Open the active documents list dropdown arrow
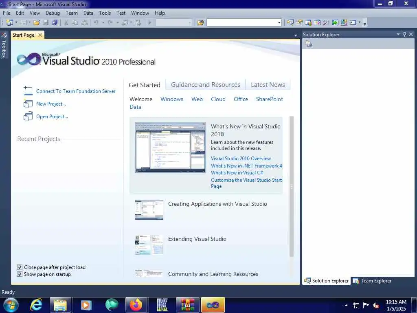 (296, 35)
